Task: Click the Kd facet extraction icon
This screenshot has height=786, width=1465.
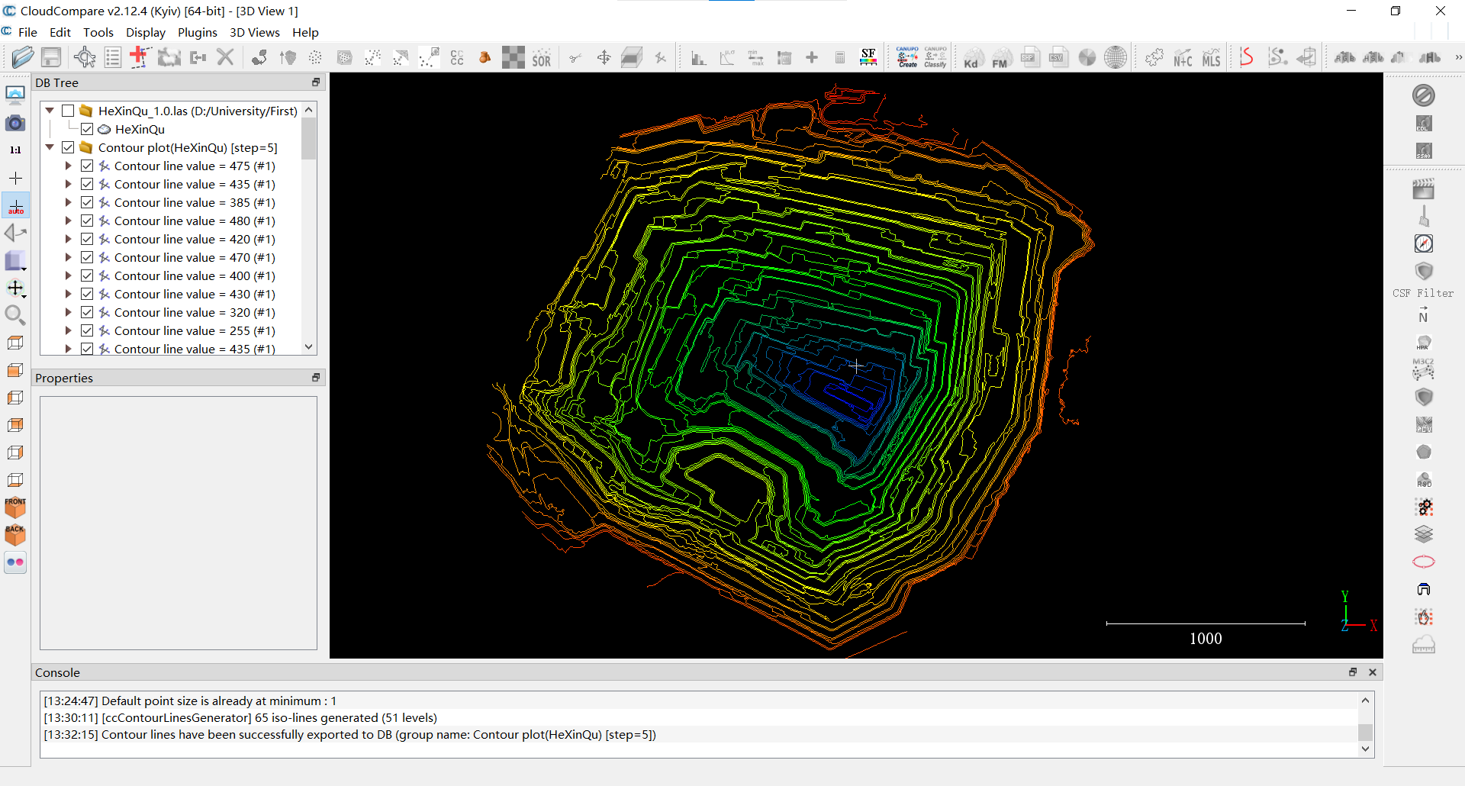Action: (x=972, y=58)
